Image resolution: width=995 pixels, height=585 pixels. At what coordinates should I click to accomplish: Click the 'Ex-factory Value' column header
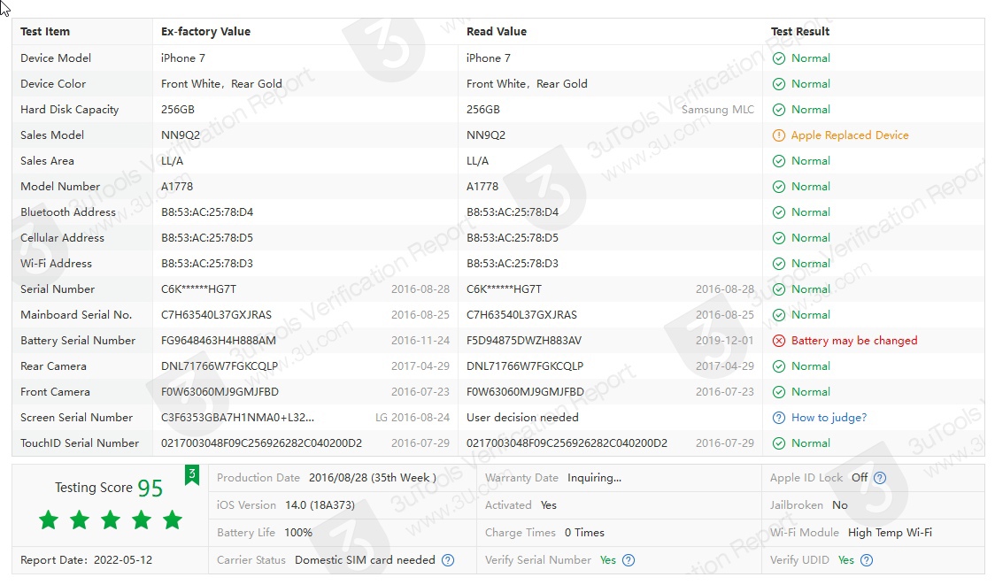[x=205, y=32]
